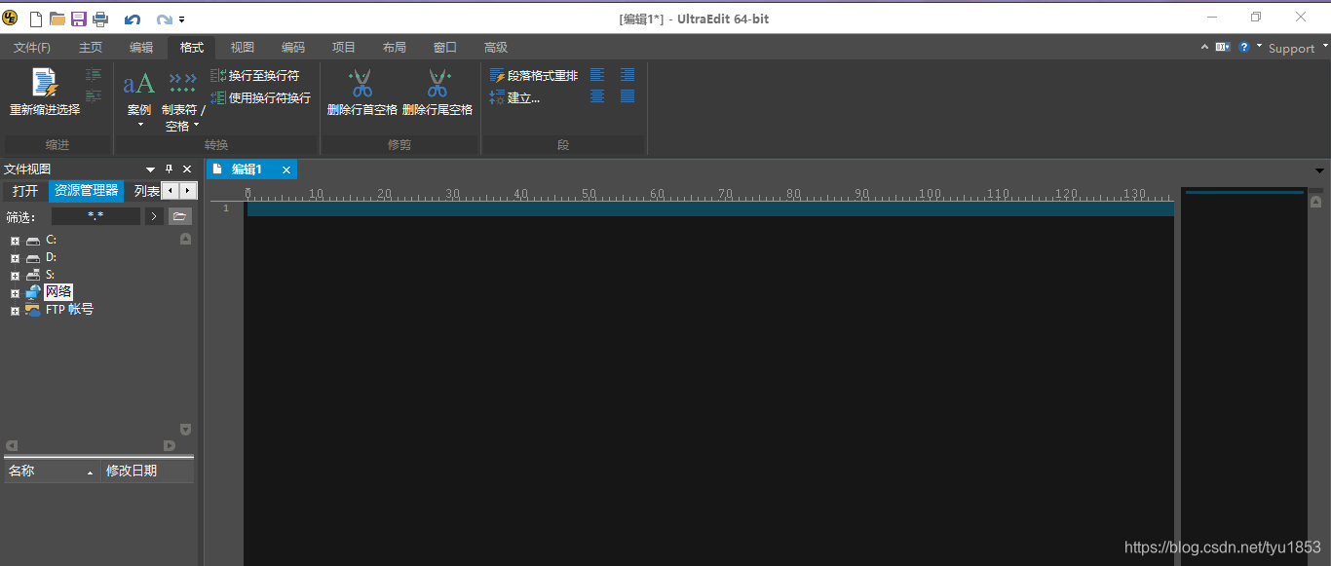Toggle auto-hide pin on 文件视图 panel
The height and width of the screenshot is (566, 1331).
click(169, 170)
